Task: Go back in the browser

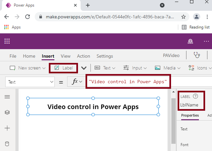Action: pyautogui.click(x=7, y=17)
